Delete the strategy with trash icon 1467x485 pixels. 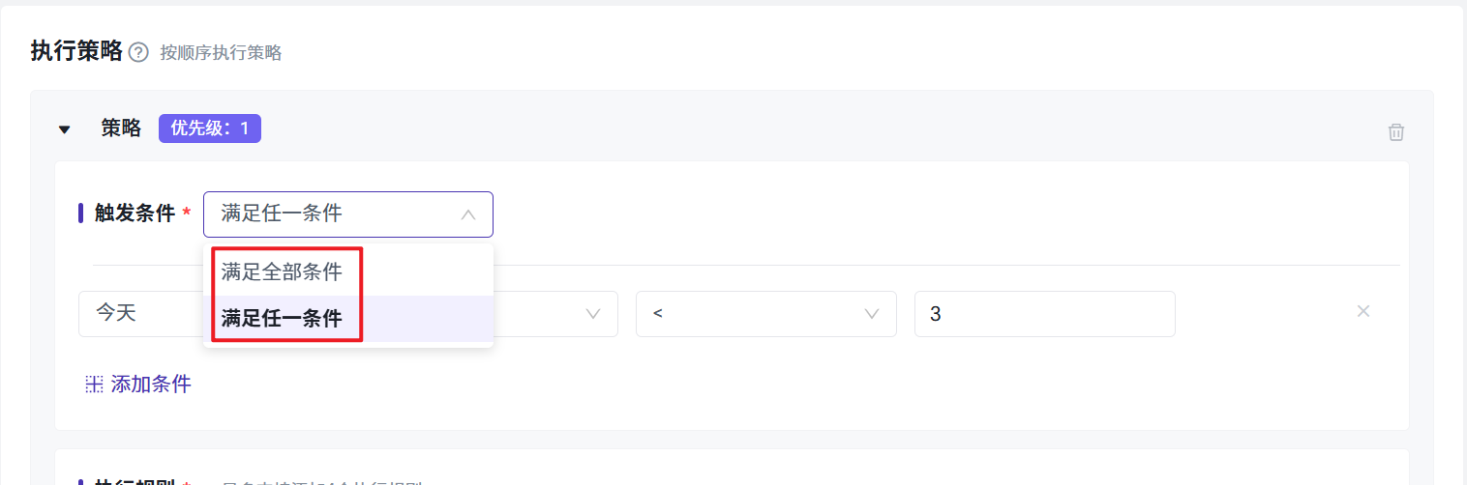1396,132
